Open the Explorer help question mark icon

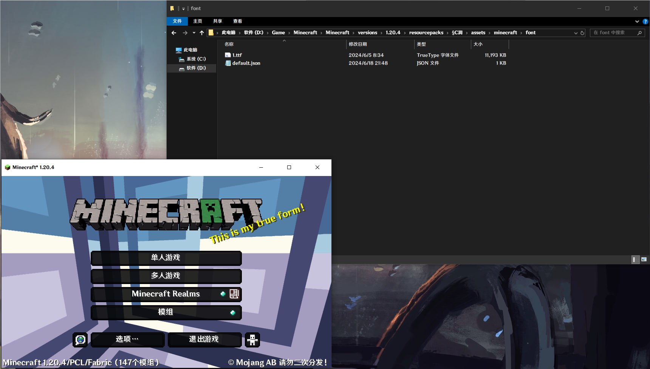pos(645,22)
